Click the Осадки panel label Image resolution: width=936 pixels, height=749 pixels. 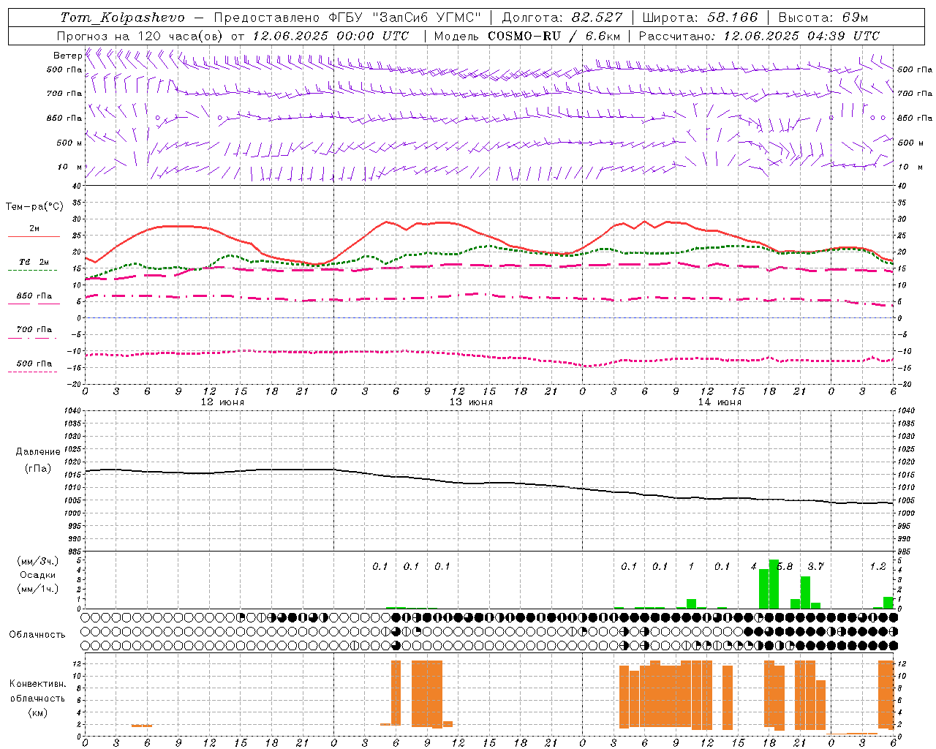pyautogui.click(x=37, y=575)
